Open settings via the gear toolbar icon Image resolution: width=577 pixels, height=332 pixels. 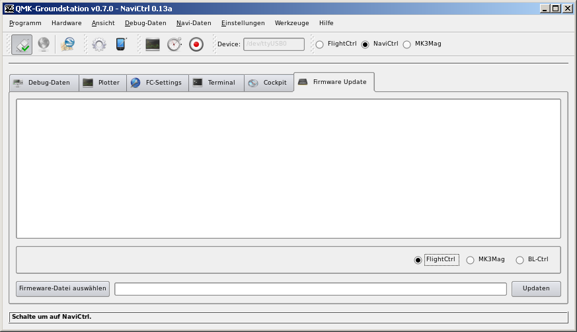pyautogui.click(x=99, y=44)
